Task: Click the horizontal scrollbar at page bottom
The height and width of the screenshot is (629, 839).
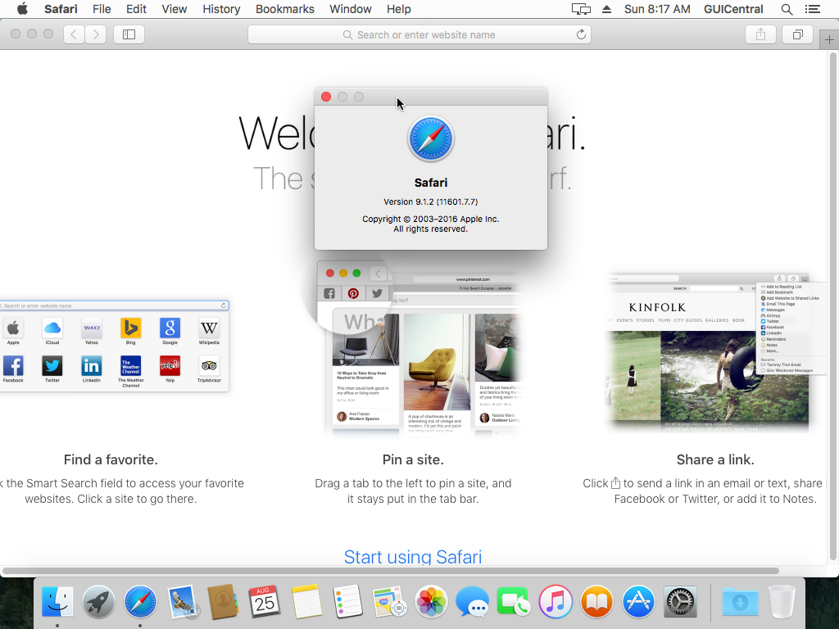Action: [x=390, y=571]
